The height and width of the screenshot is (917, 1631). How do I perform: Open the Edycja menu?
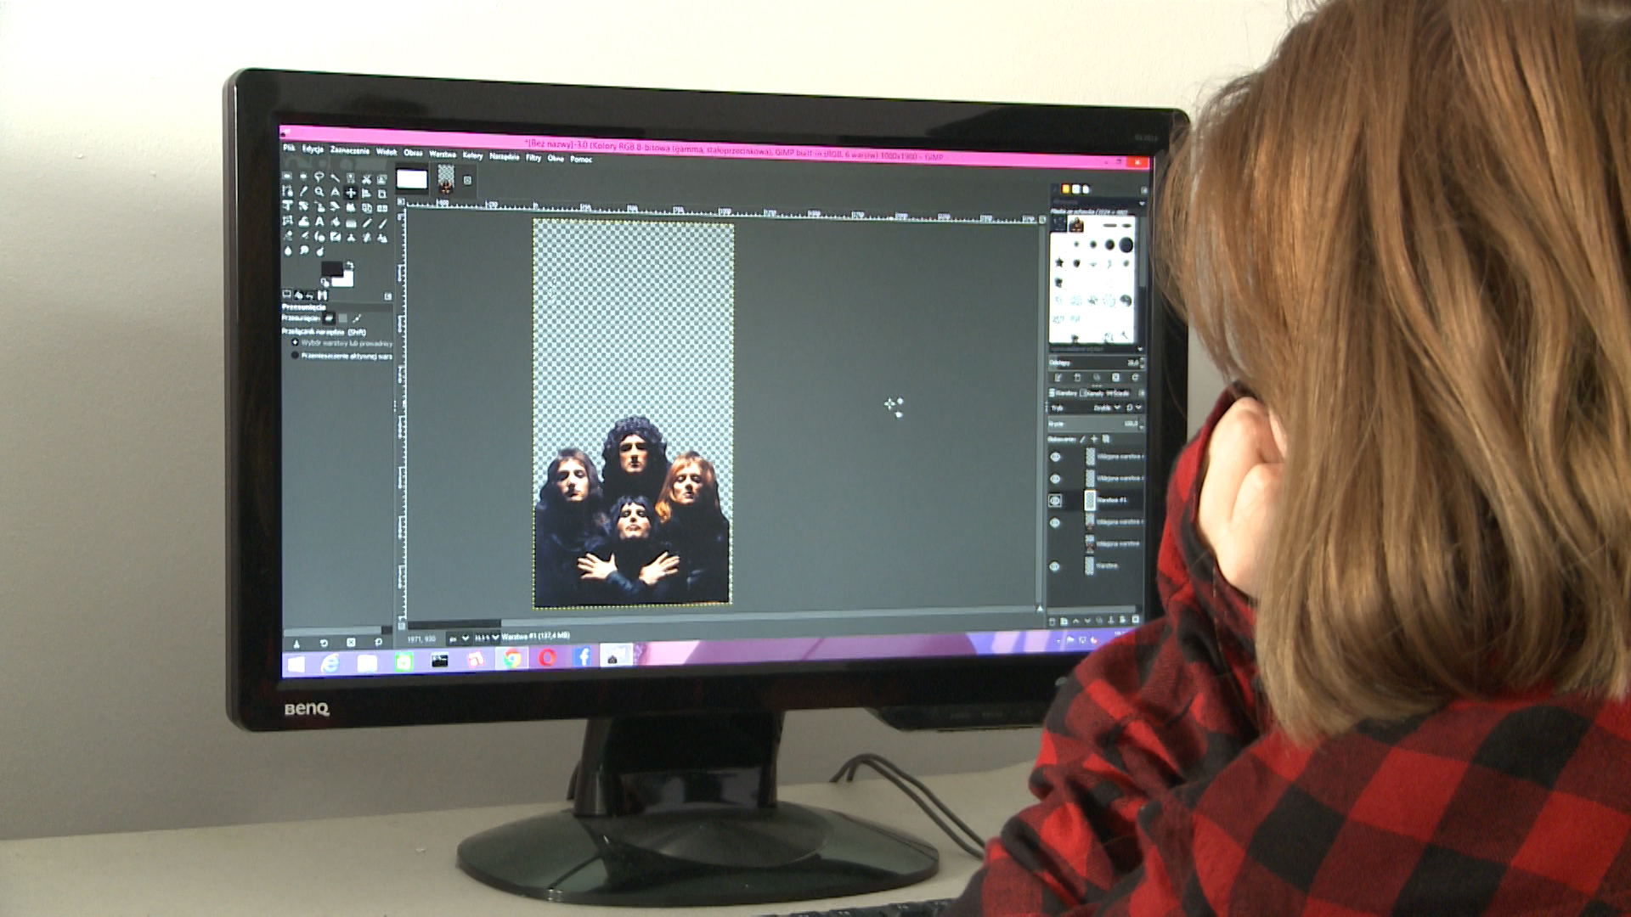pos(313,149)
